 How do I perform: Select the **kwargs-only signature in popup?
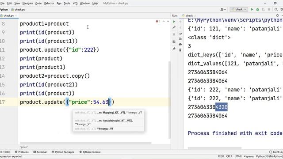[x=108, y=129]
